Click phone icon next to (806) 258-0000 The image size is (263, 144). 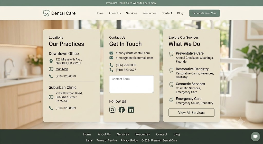[x=111, y=65]
